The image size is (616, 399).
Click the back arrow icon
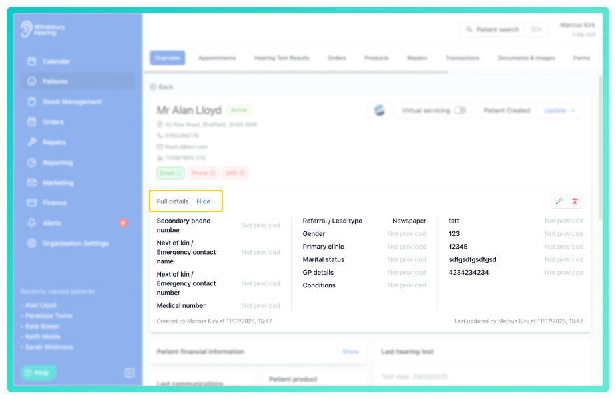(153, 86)
